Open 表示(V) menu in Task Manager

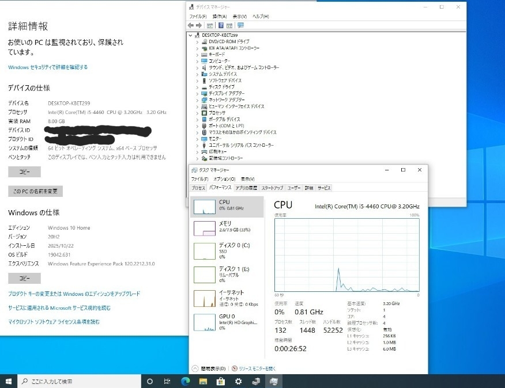tap(248, 179)
